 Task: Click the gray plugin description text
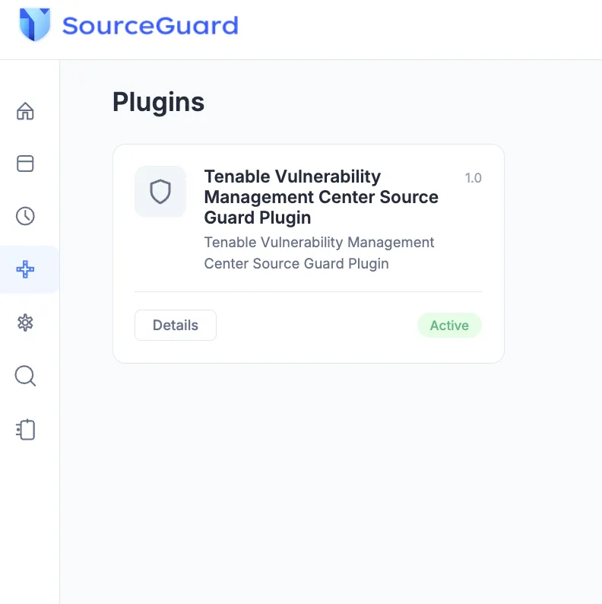(319, 253)
